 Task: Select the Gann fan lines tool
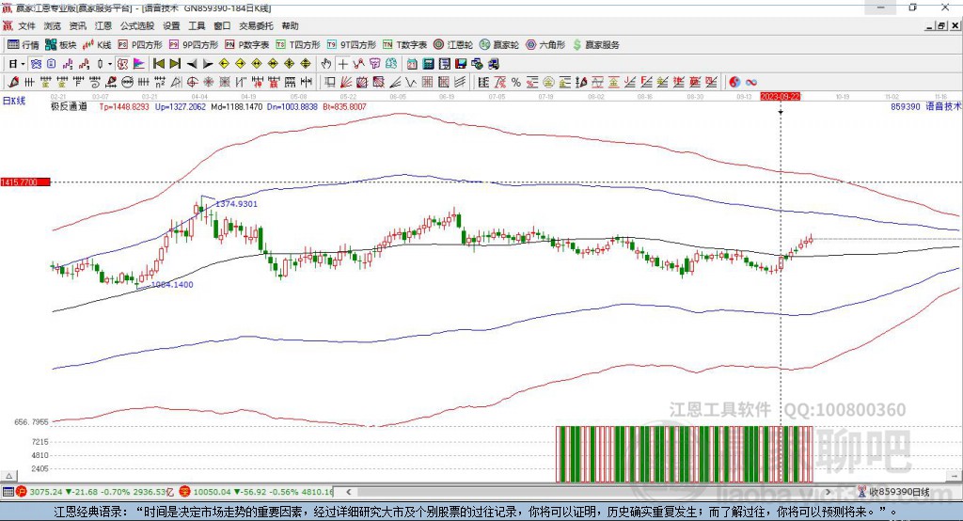click(x=346, y=82)
